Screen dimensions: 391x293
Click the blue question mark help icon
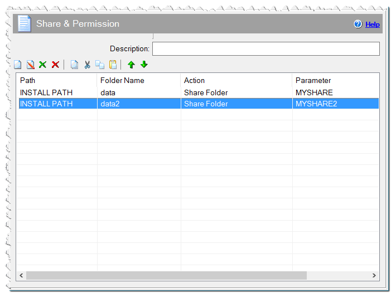(358, 24)
